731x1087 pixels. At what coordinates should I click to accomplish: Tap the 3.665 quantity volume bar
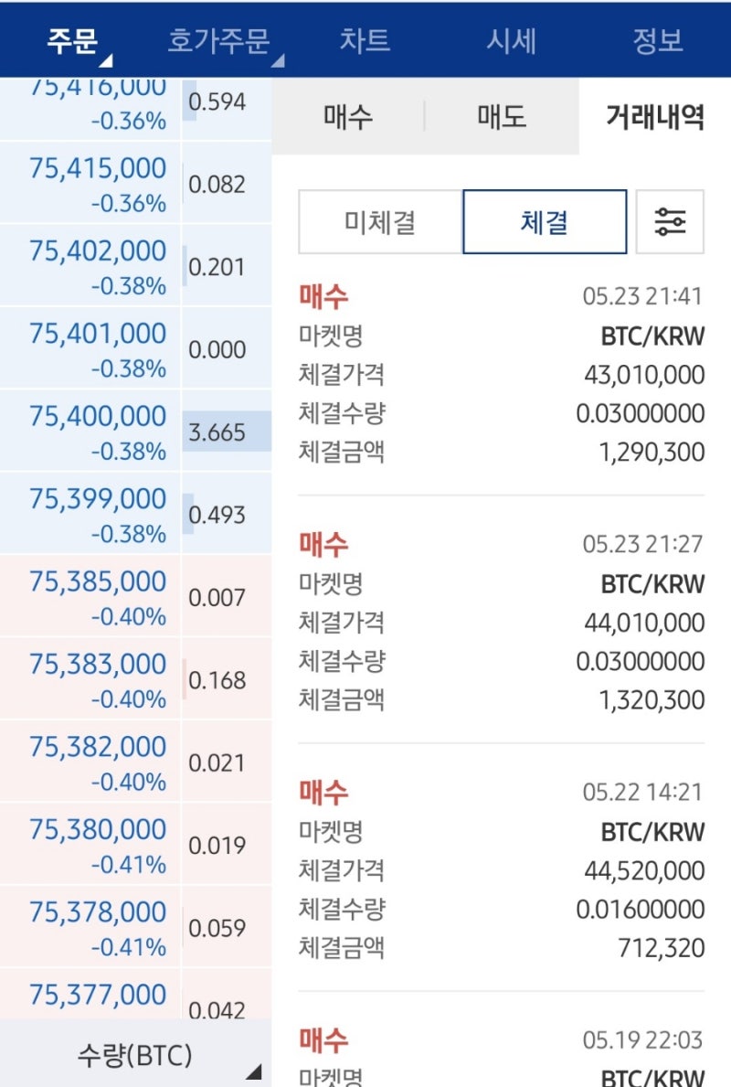coord(227,432)
